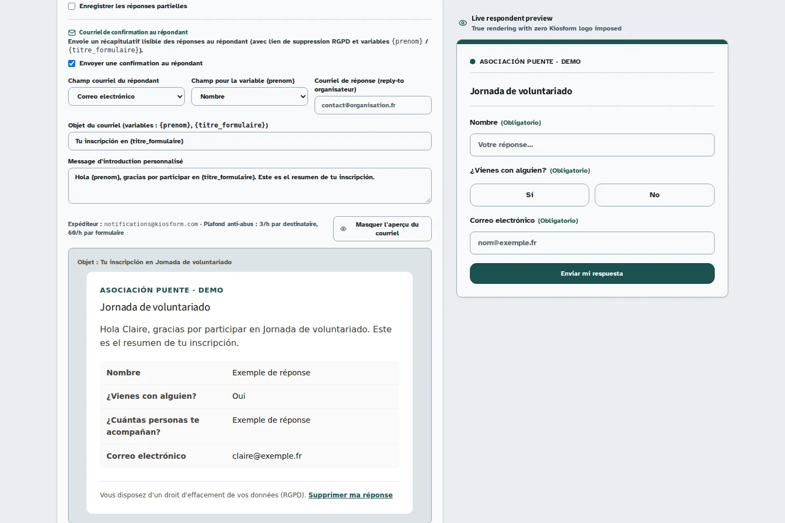
Task: Click the Correo electrónico preview input
Action: point(592,243)
